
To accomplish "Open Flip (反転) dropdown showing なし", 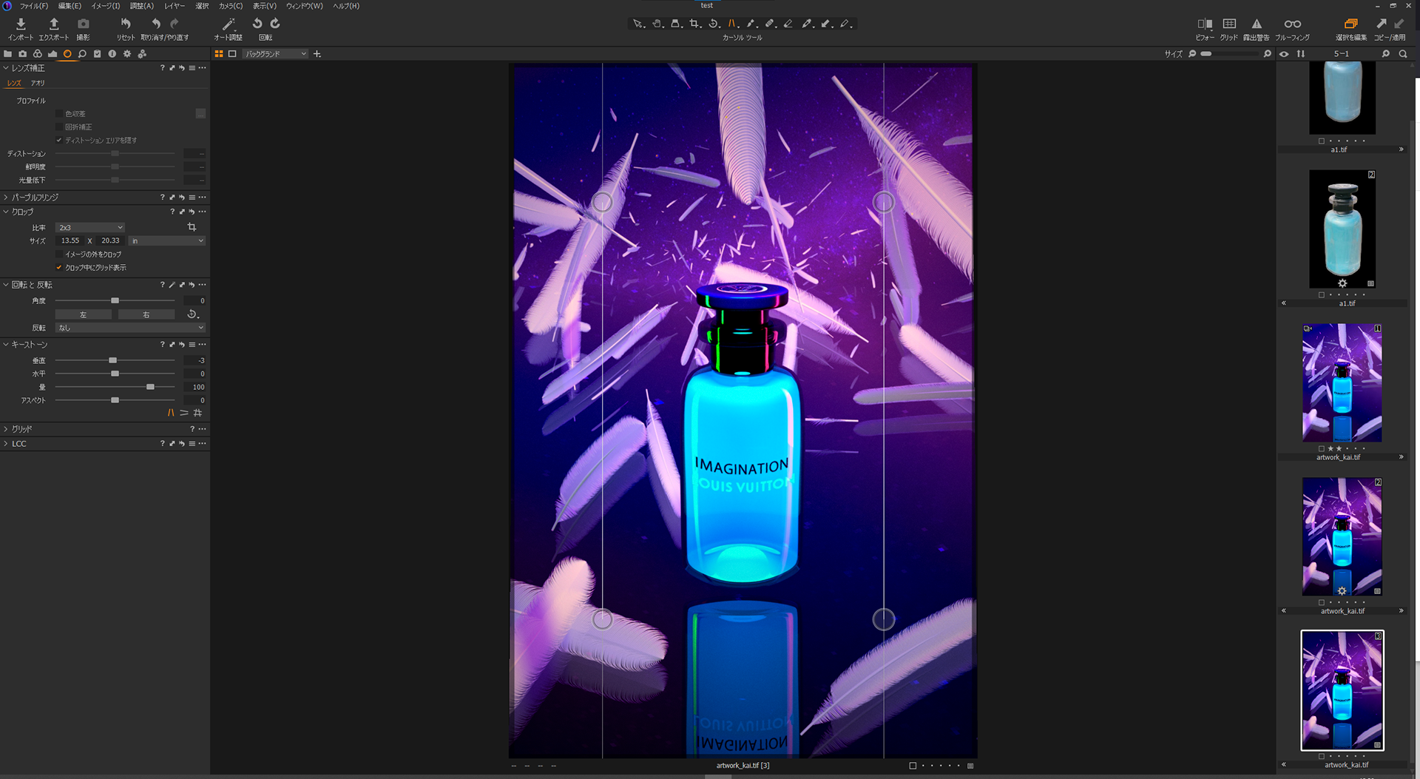I will coord(130,328).
